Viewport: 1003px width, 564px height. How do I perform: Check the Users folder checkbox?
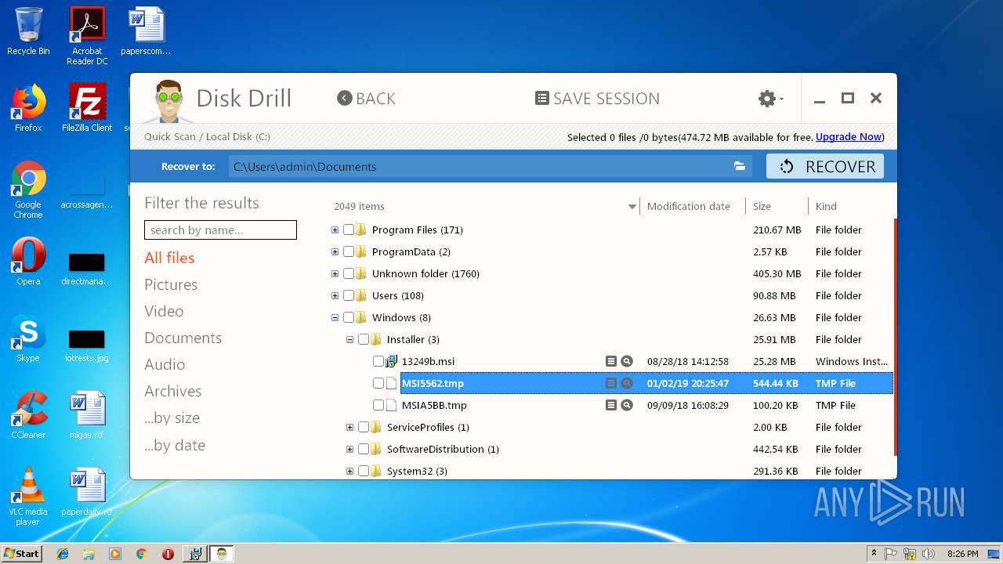349,295
